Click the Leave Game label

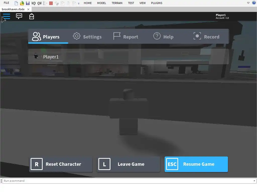(131, 164)
